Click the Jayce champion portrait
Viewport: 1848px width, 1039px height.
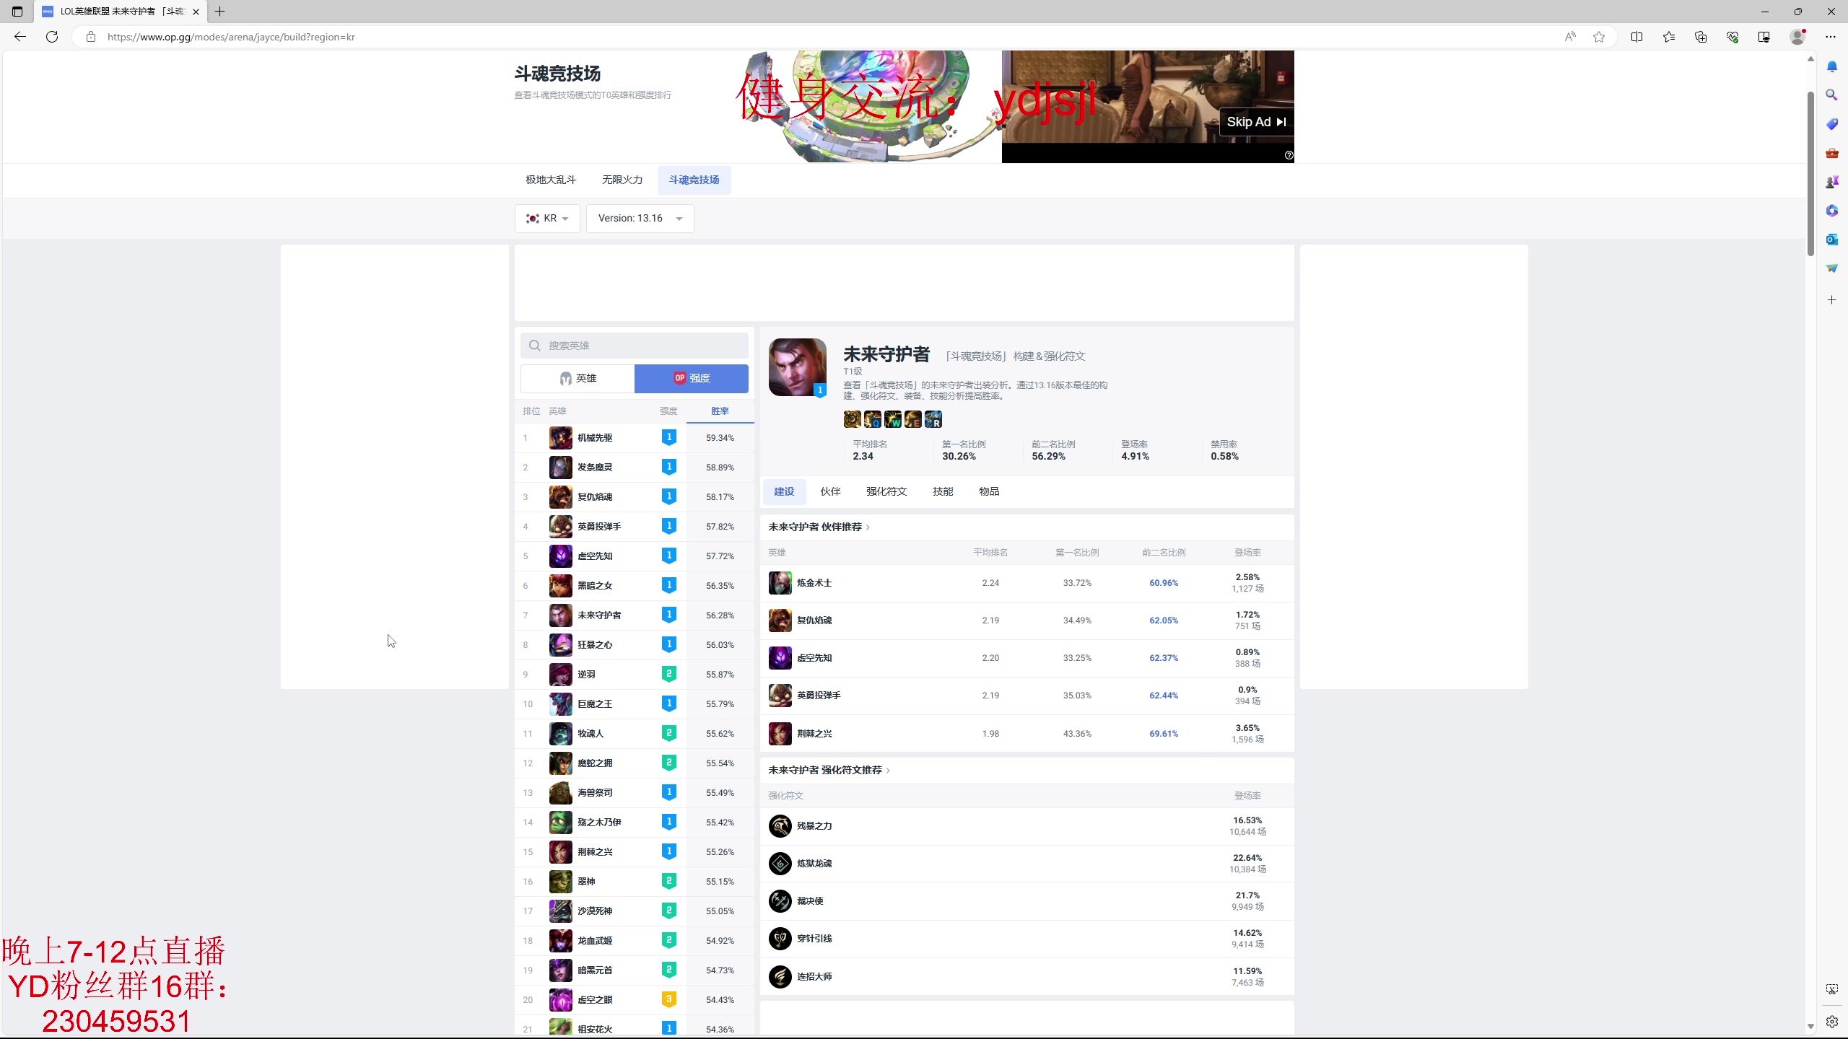point(797,367)
